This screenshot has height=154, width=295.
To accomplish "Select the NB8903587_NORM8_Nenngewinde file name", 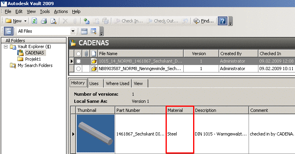I will point(140,69).
